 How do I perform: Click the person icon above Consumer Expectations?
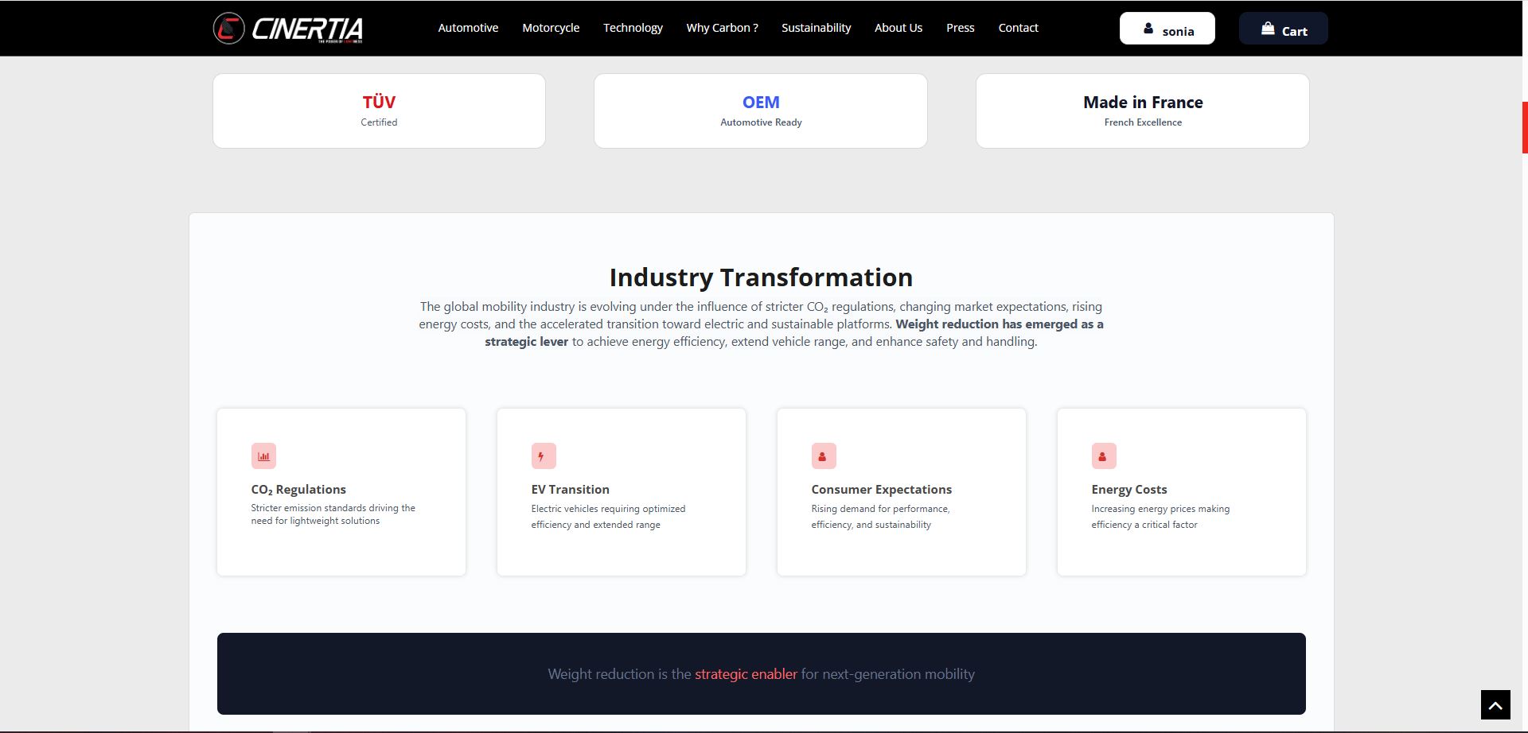823,456
